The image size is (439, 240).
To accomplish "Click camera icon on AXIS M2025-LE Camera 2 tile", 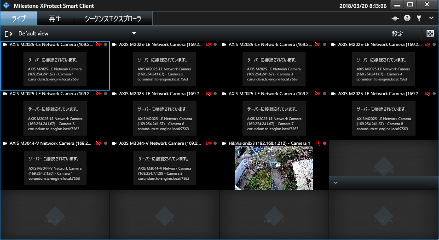I will coord(114,45).
